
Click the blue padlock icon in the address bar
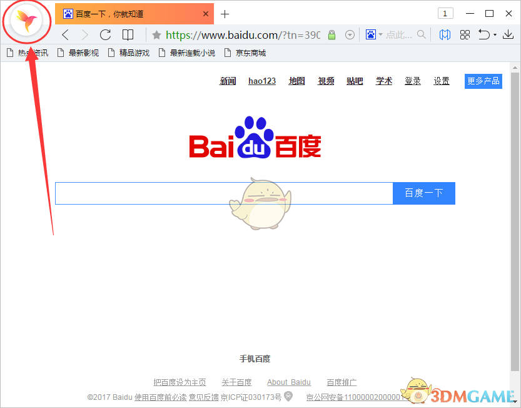pyautogui.click(x=332, y=34)
